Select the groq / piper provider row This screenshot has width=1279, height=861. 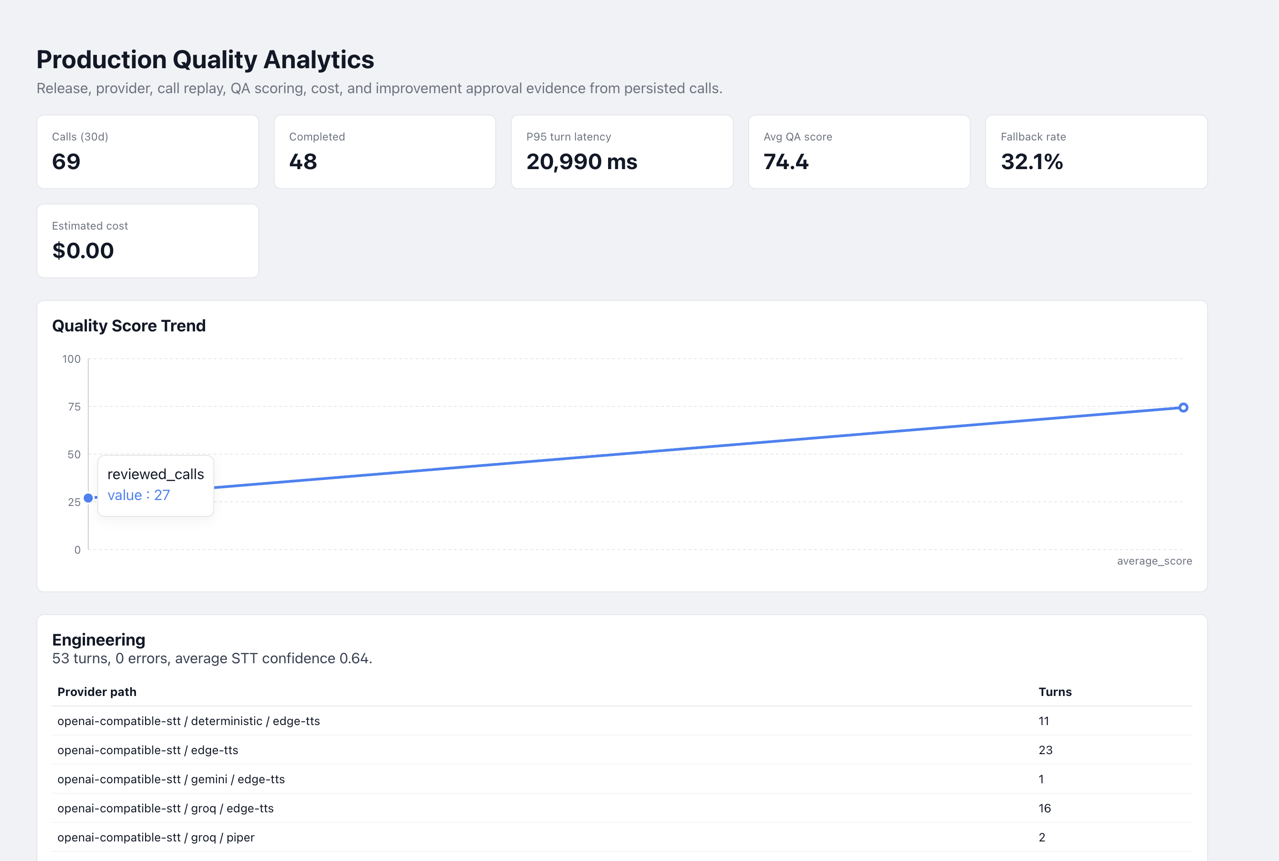pyautogui.click(x=622, y=837)
